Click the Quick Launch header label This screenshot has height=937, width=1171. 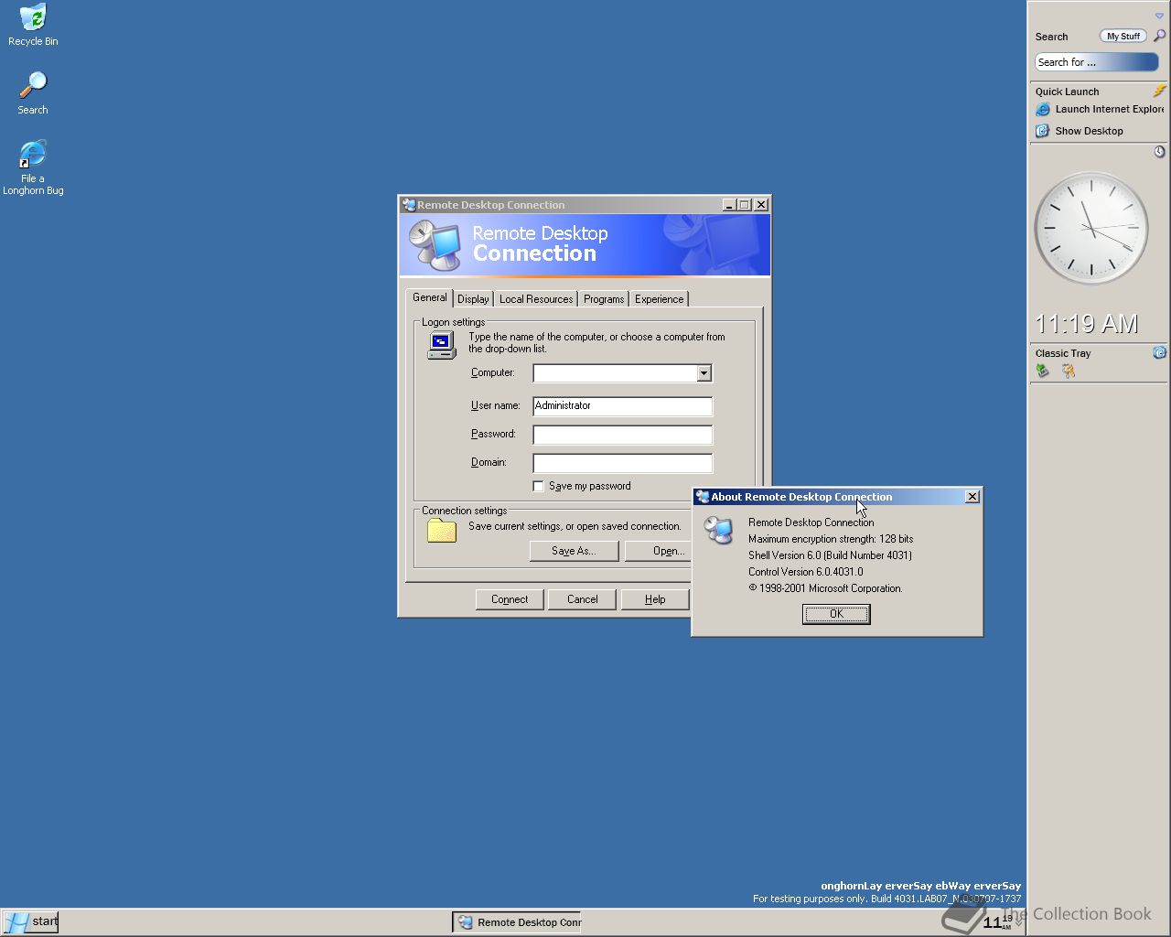(1067, 92)
